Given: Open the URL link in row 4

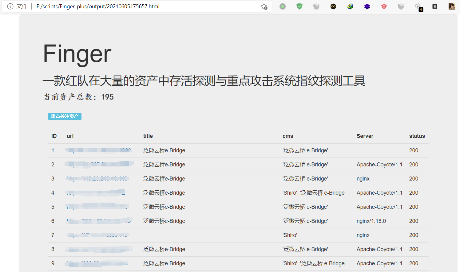Looking at the screenshot, I should pos(96,193).
